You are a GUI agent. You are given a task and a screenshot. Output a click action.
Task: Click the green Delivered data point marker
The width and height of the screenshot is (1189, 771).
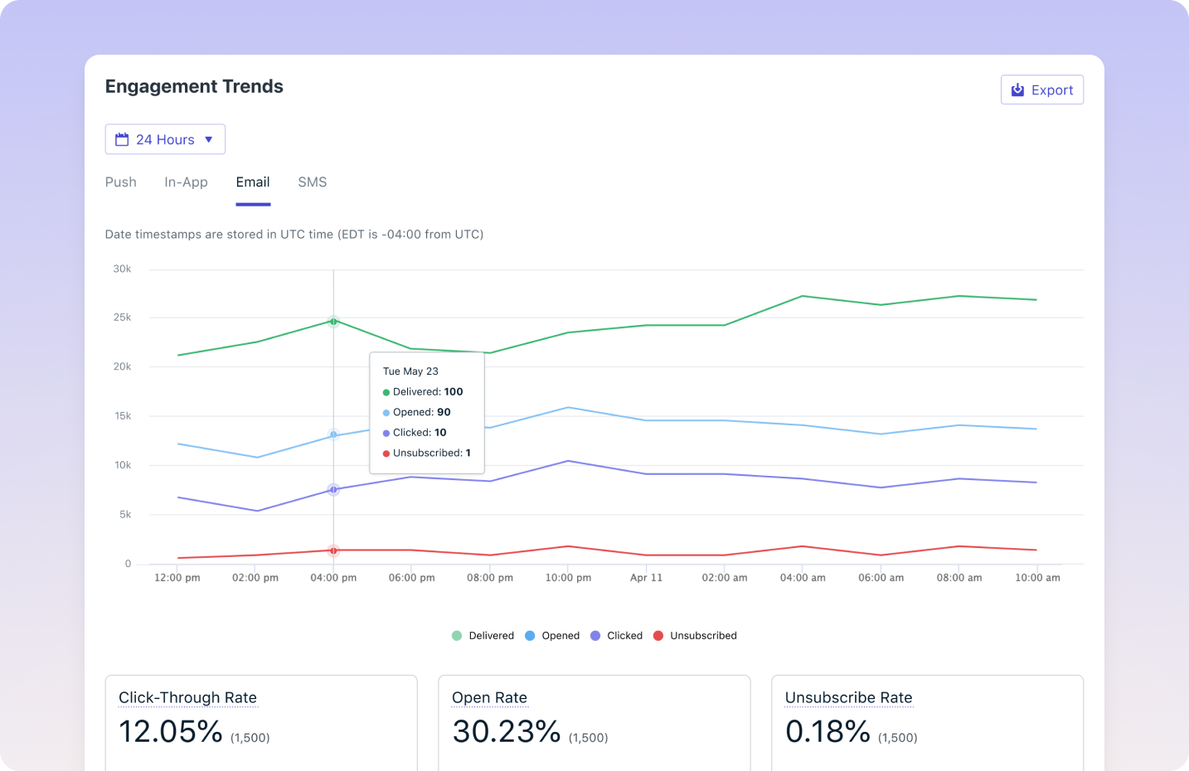click(333, 321)
